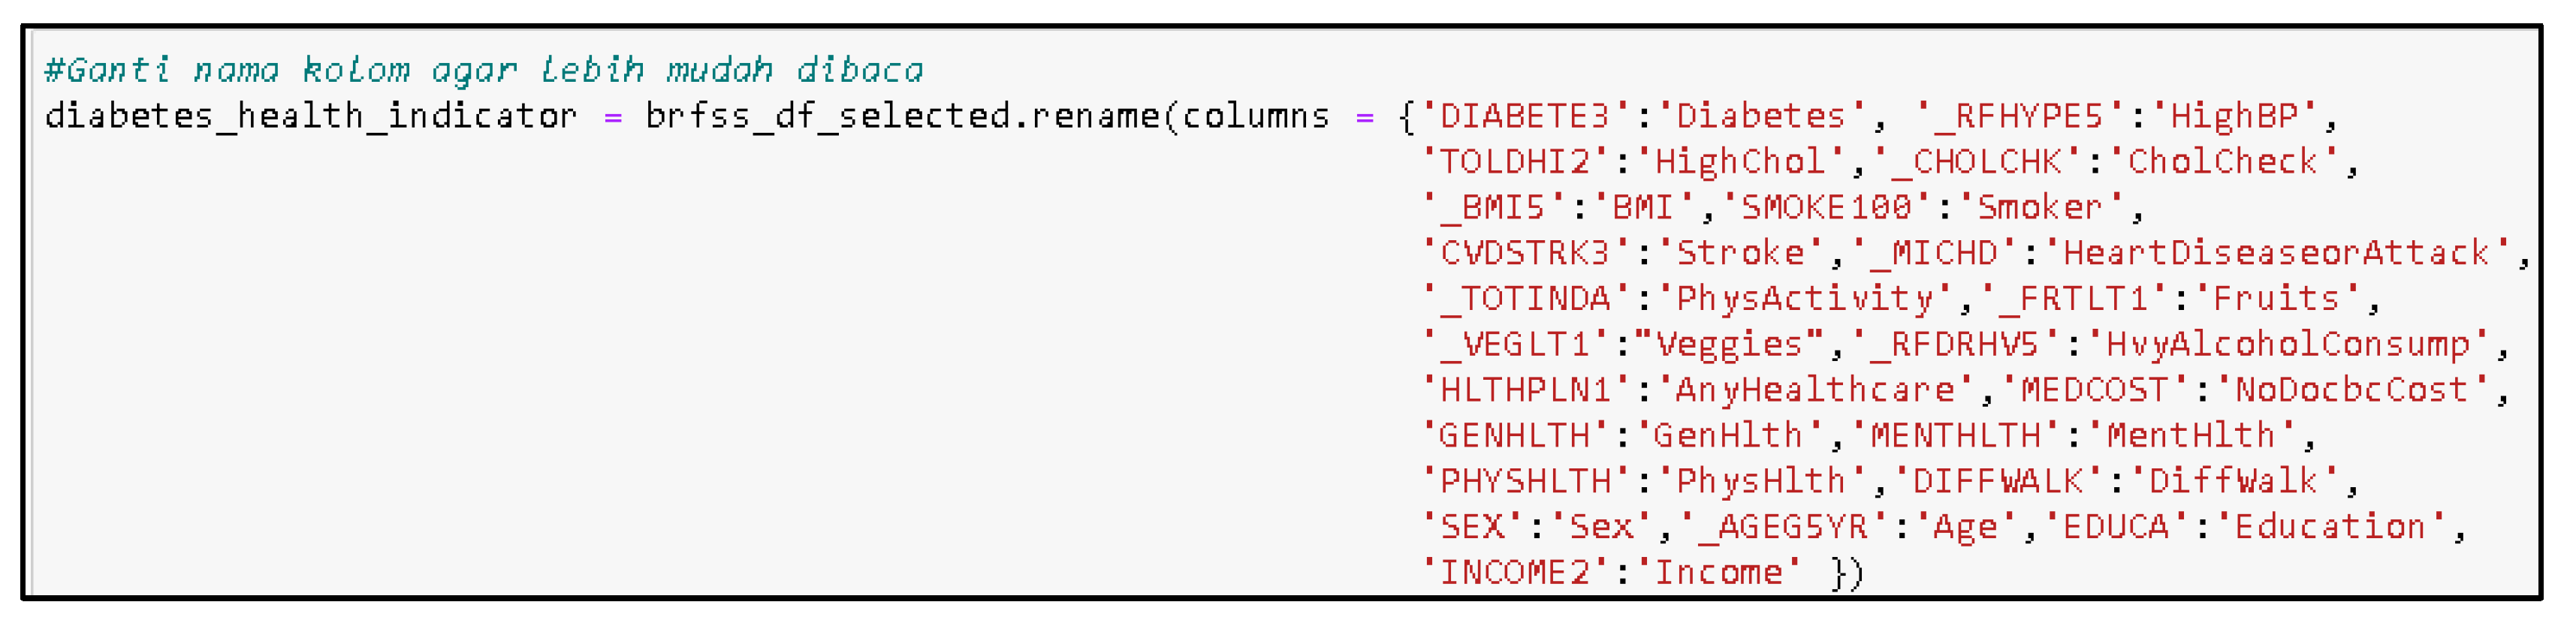
Task: Click the 'PhysActivity' value string
Action: tap(1804, 298)
